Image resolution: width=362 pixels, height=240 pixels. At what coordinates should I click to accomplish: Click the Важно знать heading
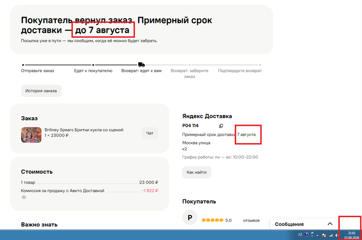click(x=39, y=224)
